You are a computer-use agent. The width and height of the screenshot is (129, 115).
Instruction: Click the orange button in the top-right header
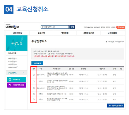121,27
